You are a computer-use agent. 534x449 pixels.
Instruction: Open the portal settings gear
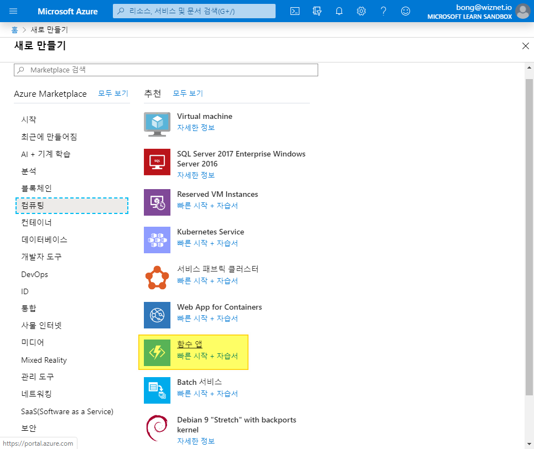tap(361, 11)
